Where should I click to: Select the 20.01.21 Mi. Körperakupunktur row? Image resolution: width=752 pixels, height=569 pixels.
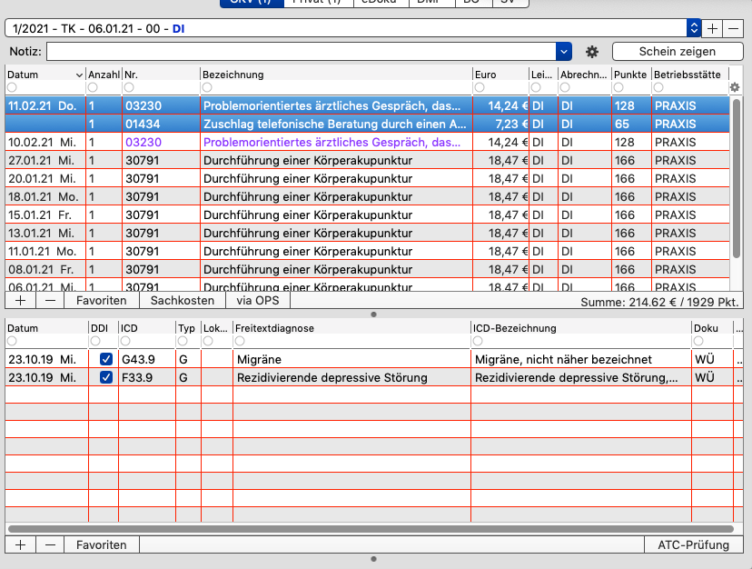[x=367, y=179]
